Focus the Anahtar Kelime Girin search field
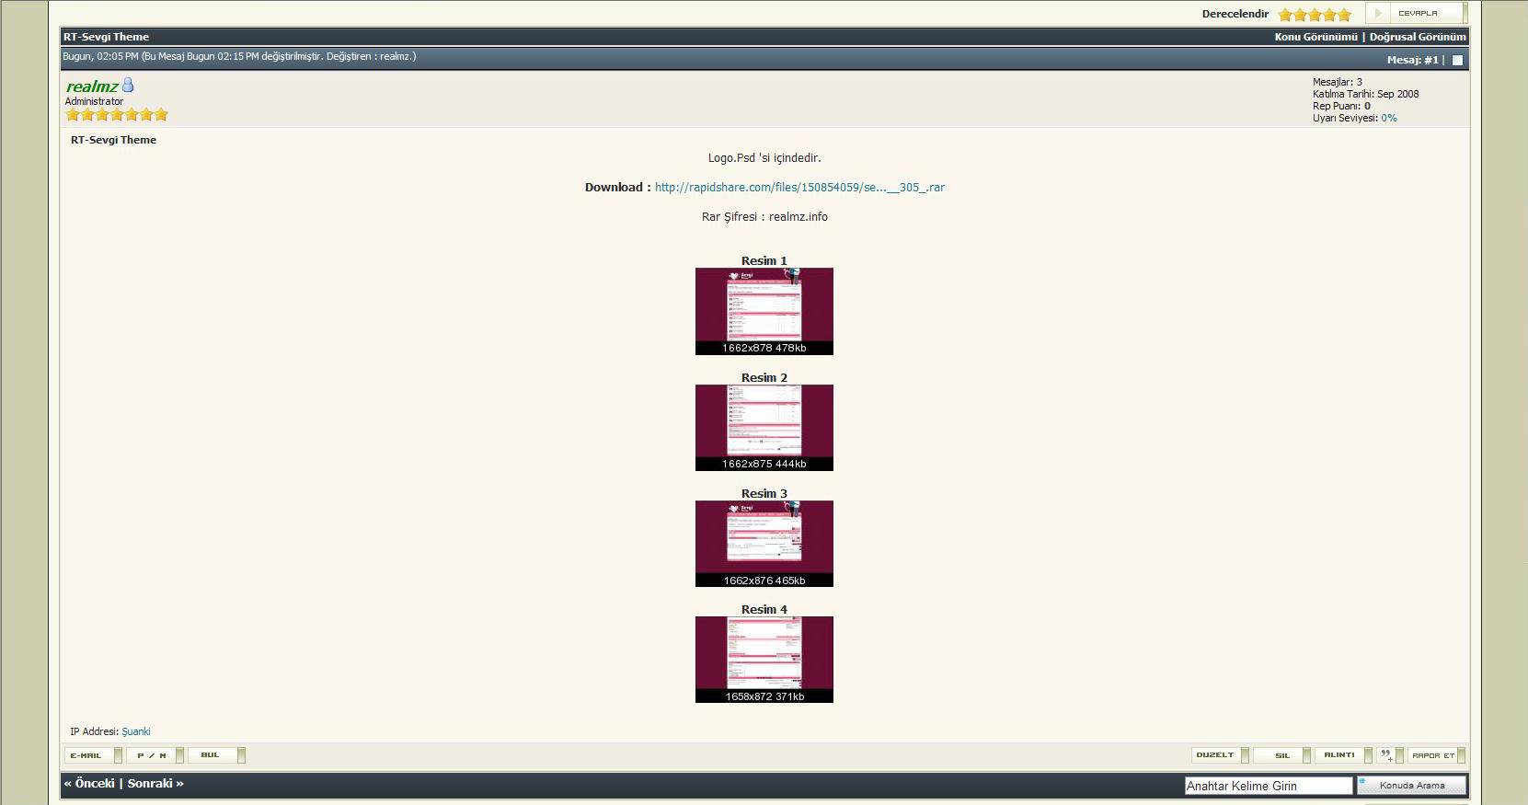1528x805 pixels. point(1268,786)
